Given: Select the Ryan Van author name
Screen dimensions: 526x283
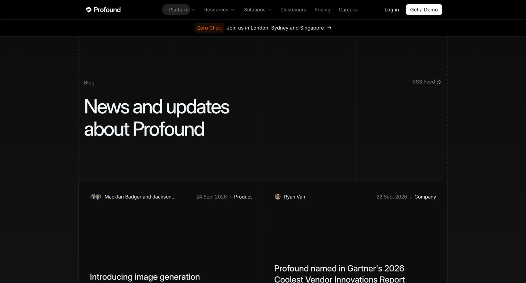Looking at the screenshot, I should [x=294, y=197].
